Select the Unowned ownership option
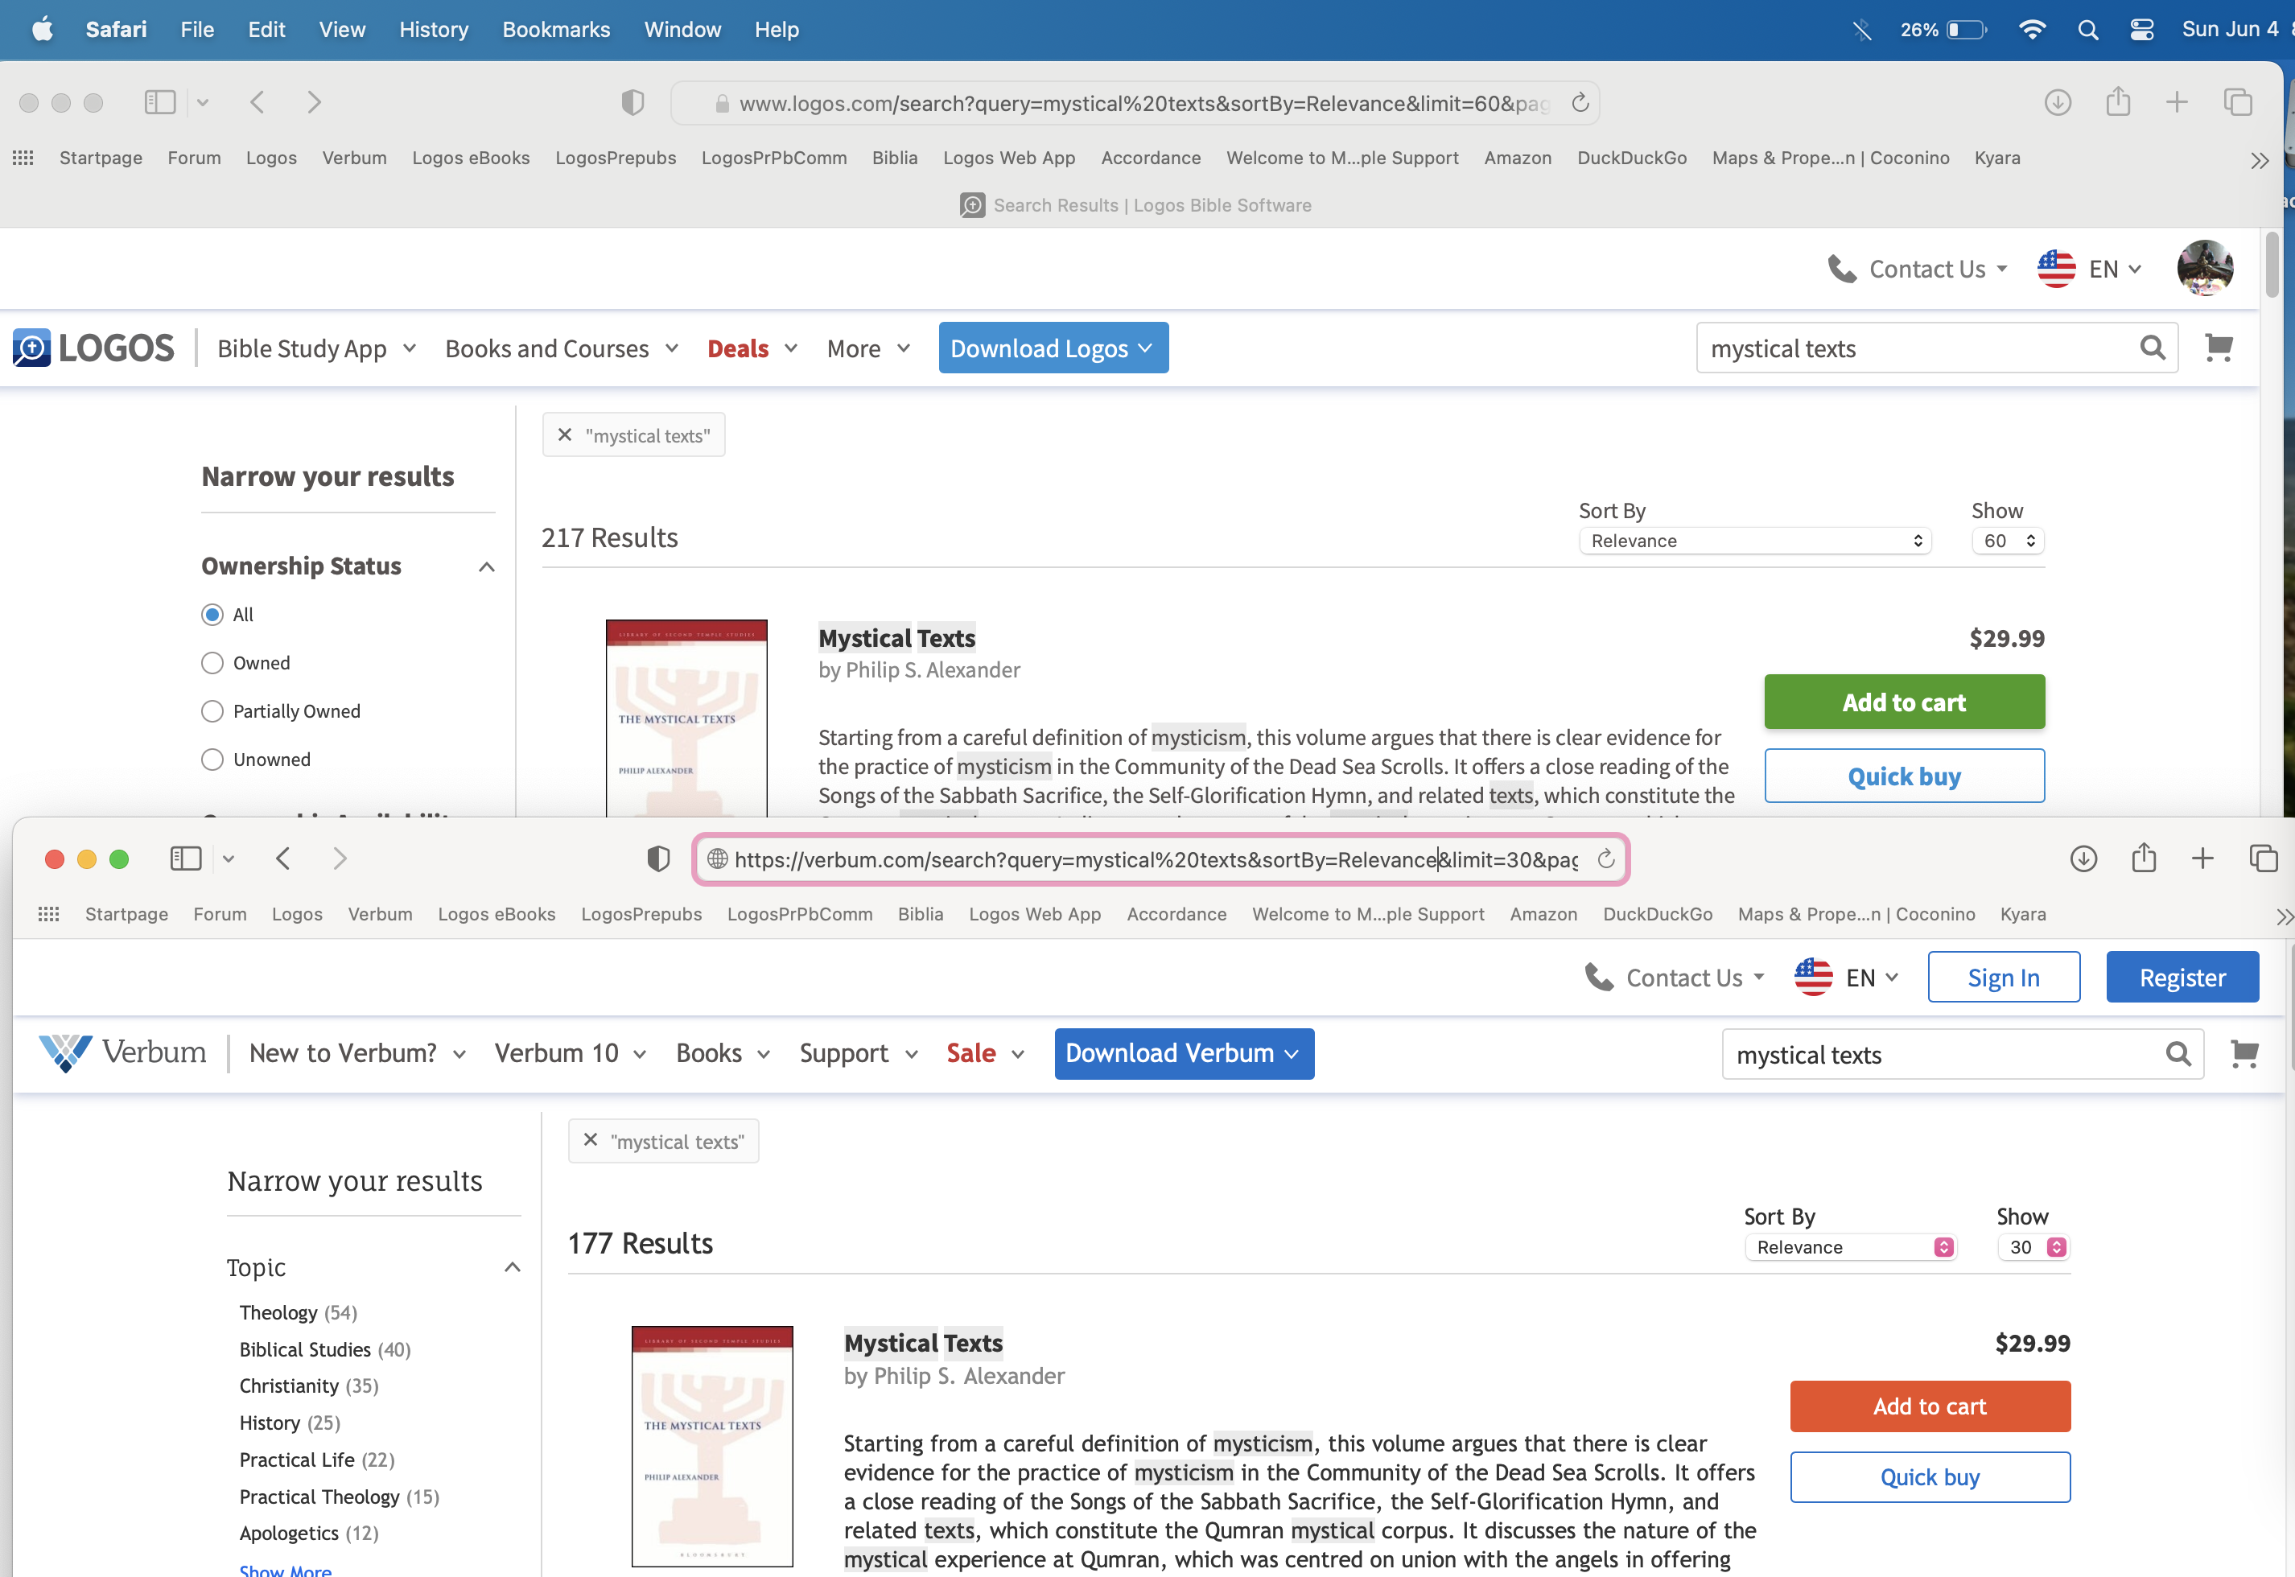Image resolution: width=2295 pixels, height=1577 pixels. click(212, 760)
